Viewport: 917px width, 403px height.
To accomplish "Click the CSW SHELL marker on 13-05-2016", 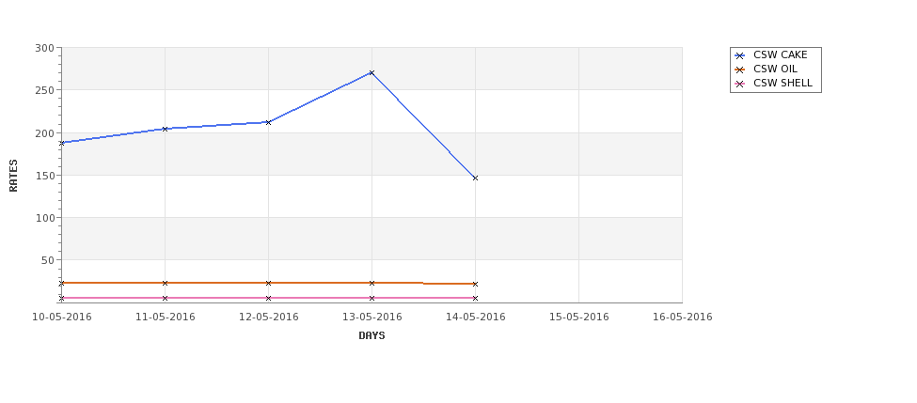I will 372,299.
